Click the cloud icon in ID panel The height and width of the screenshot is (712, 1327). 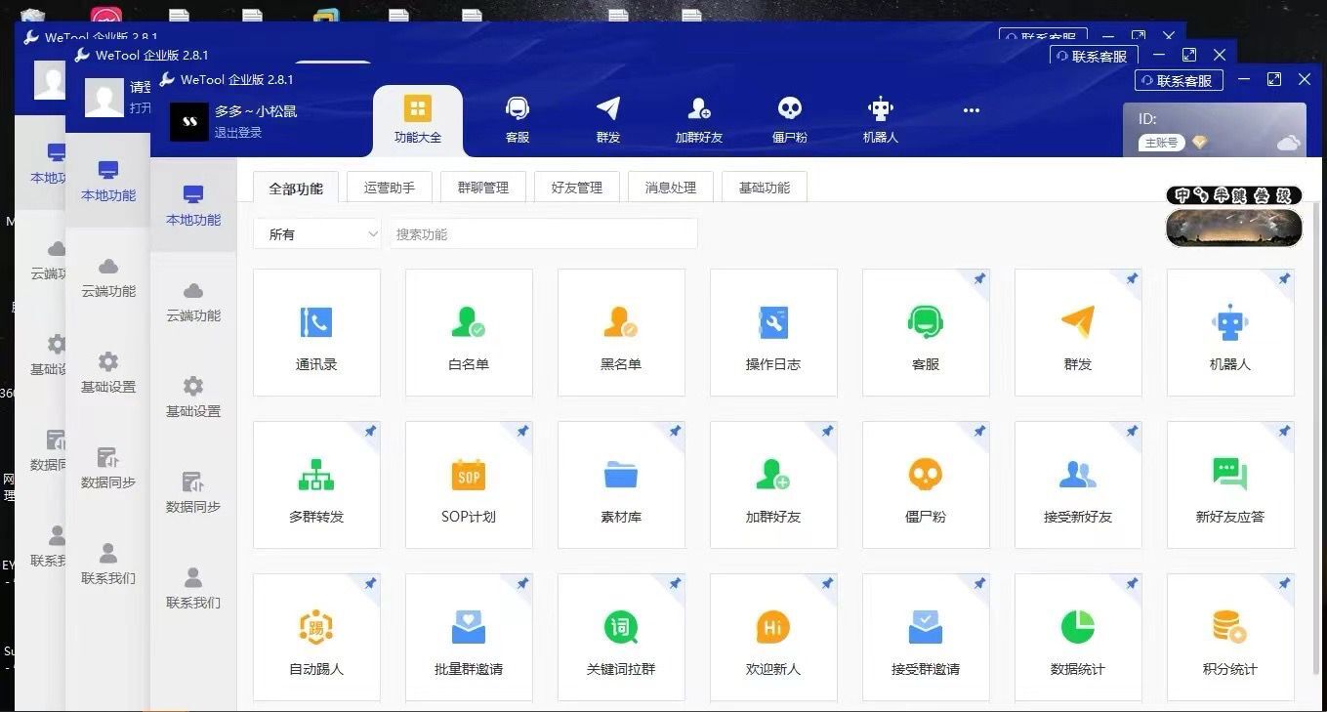(1289, 144)
